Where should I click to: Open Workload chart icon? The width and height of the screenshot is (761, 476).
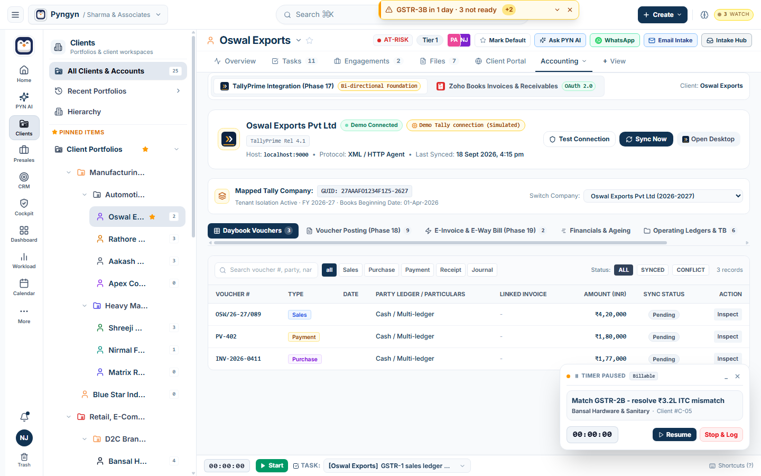(24, 260)
